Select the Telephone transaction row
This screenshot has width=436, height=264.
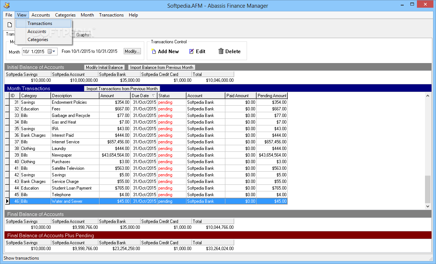(x=149, y=195)
